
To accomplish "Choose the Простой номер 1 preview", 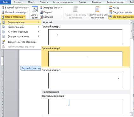I will coord(85,37).
